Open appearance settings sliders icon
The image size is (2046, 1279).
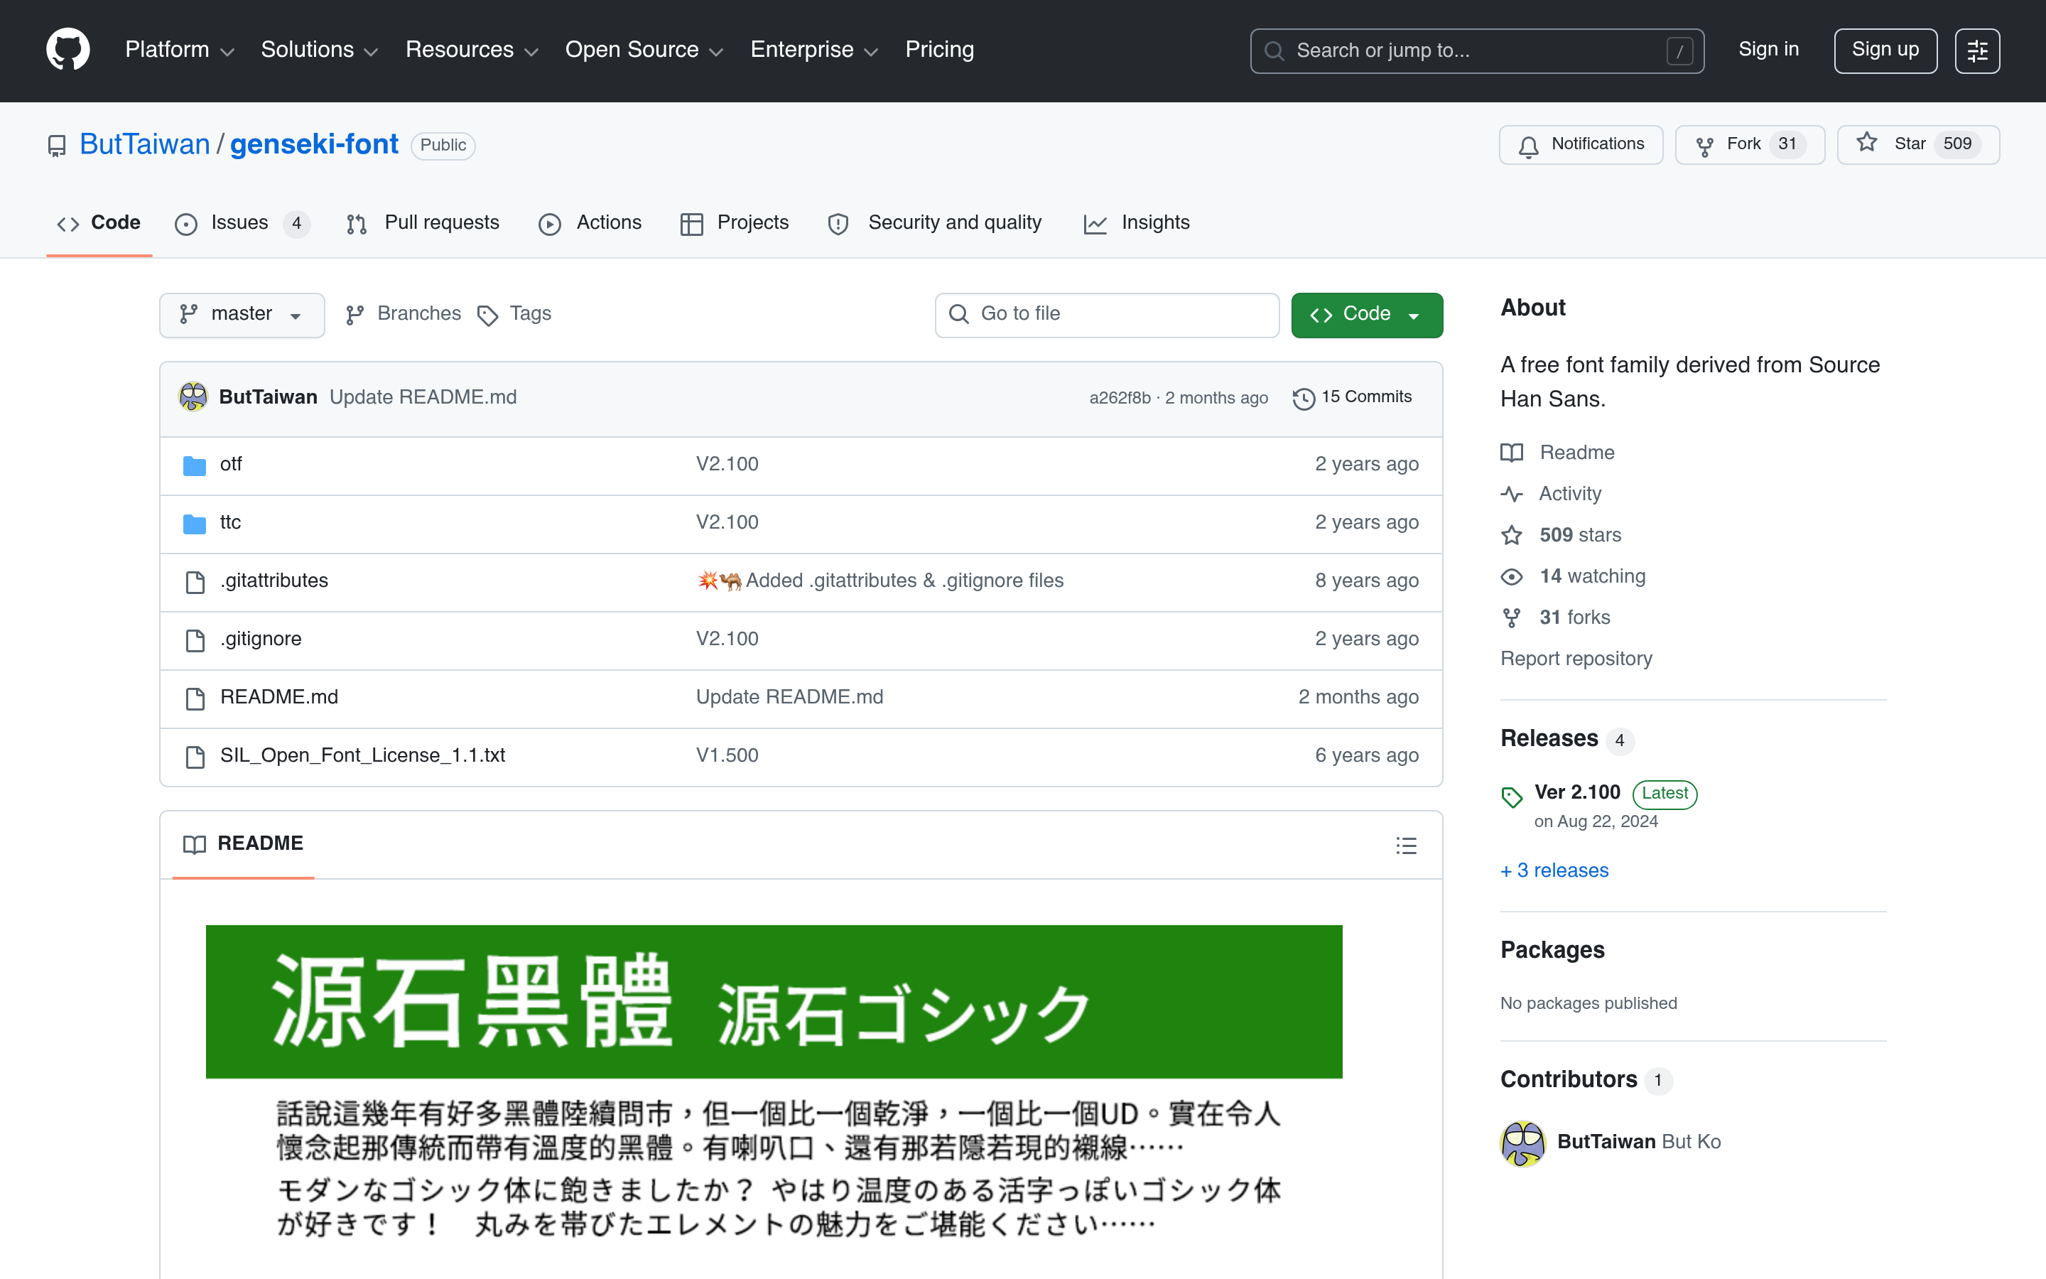(x=1976, y=50)
